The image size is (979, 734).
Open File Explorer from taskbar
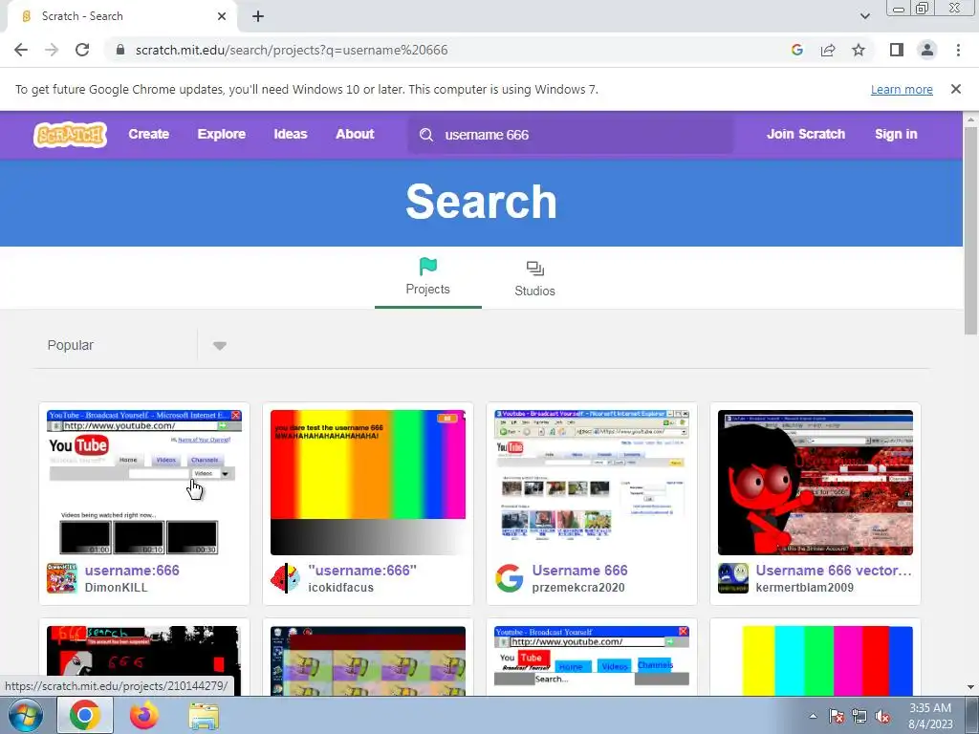pos(204,716)
